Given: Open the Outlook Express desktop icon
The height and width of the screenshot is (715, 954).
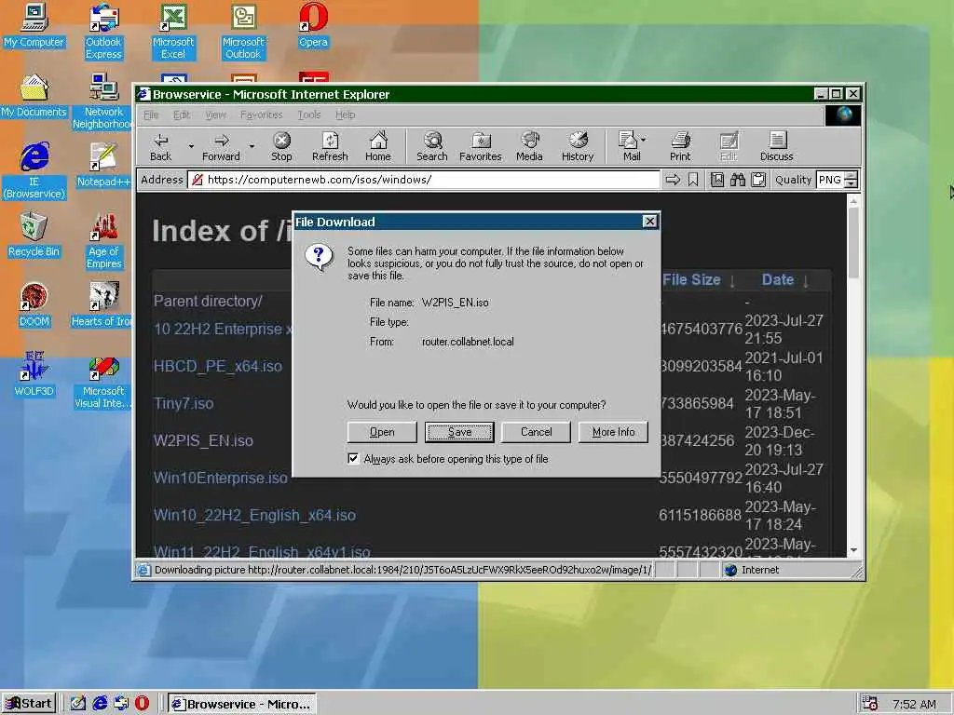Looking at the screenshot, I should [x=103, y=32].
